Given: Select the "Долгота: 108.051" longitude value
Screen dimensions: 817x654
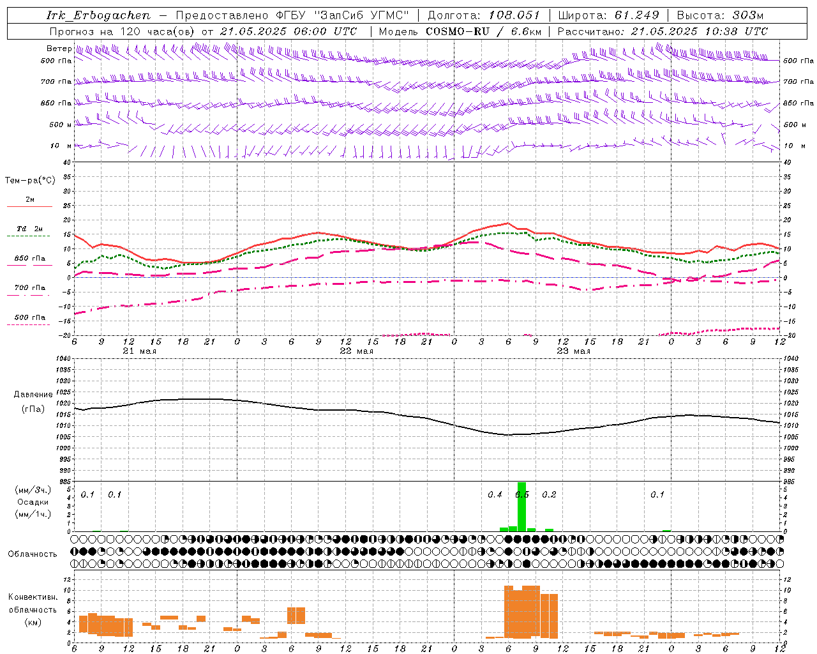Looking at the screenshot, I should pos(483,15).
